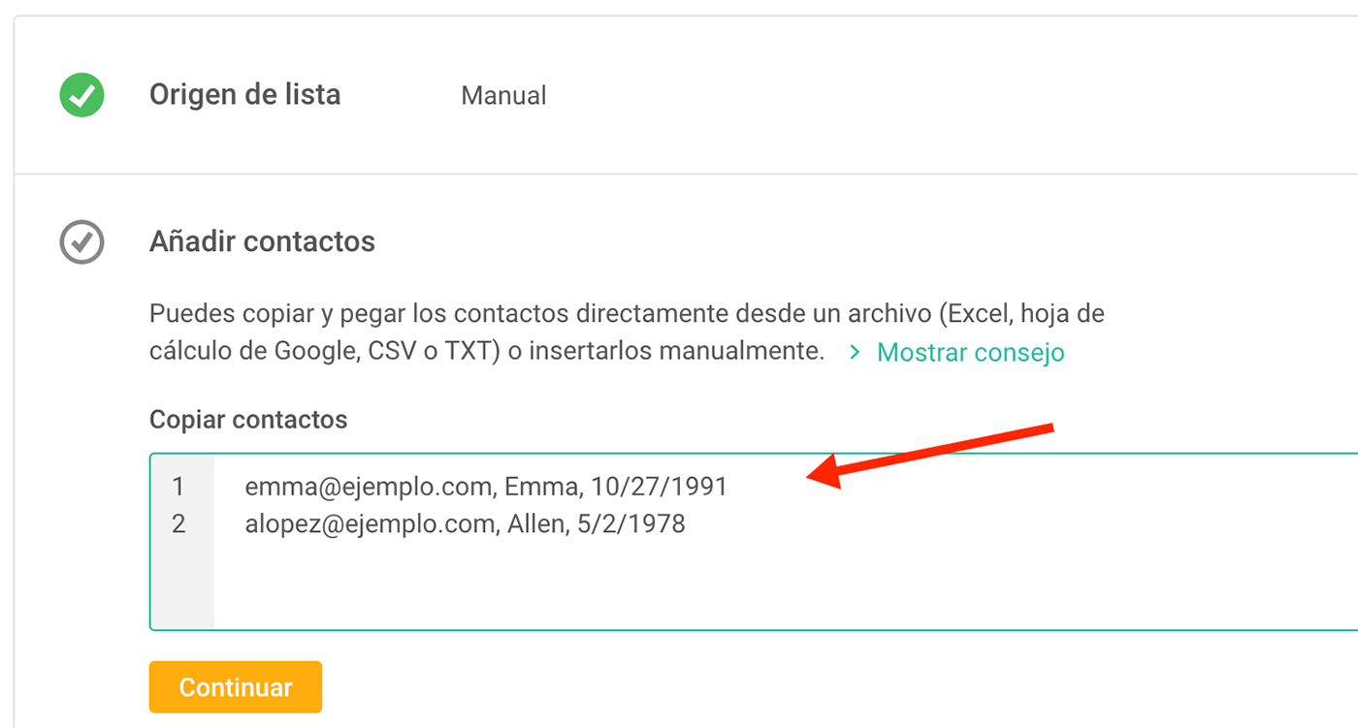The image size is (1358, 728).
Task: Click line number 2 in the gutter
Action: (178, 524)
